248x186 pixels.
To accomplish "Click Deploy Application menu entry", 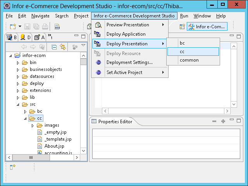I will [126, 34].
